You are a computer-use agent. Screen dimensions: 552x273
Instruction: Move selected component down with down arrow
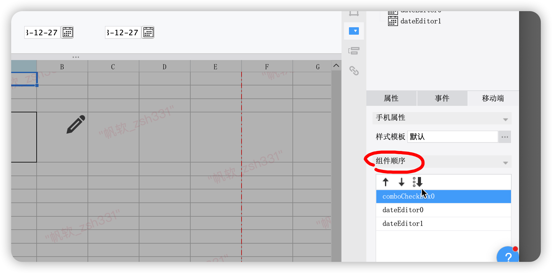pyautogui.click(x=401, y=182)
